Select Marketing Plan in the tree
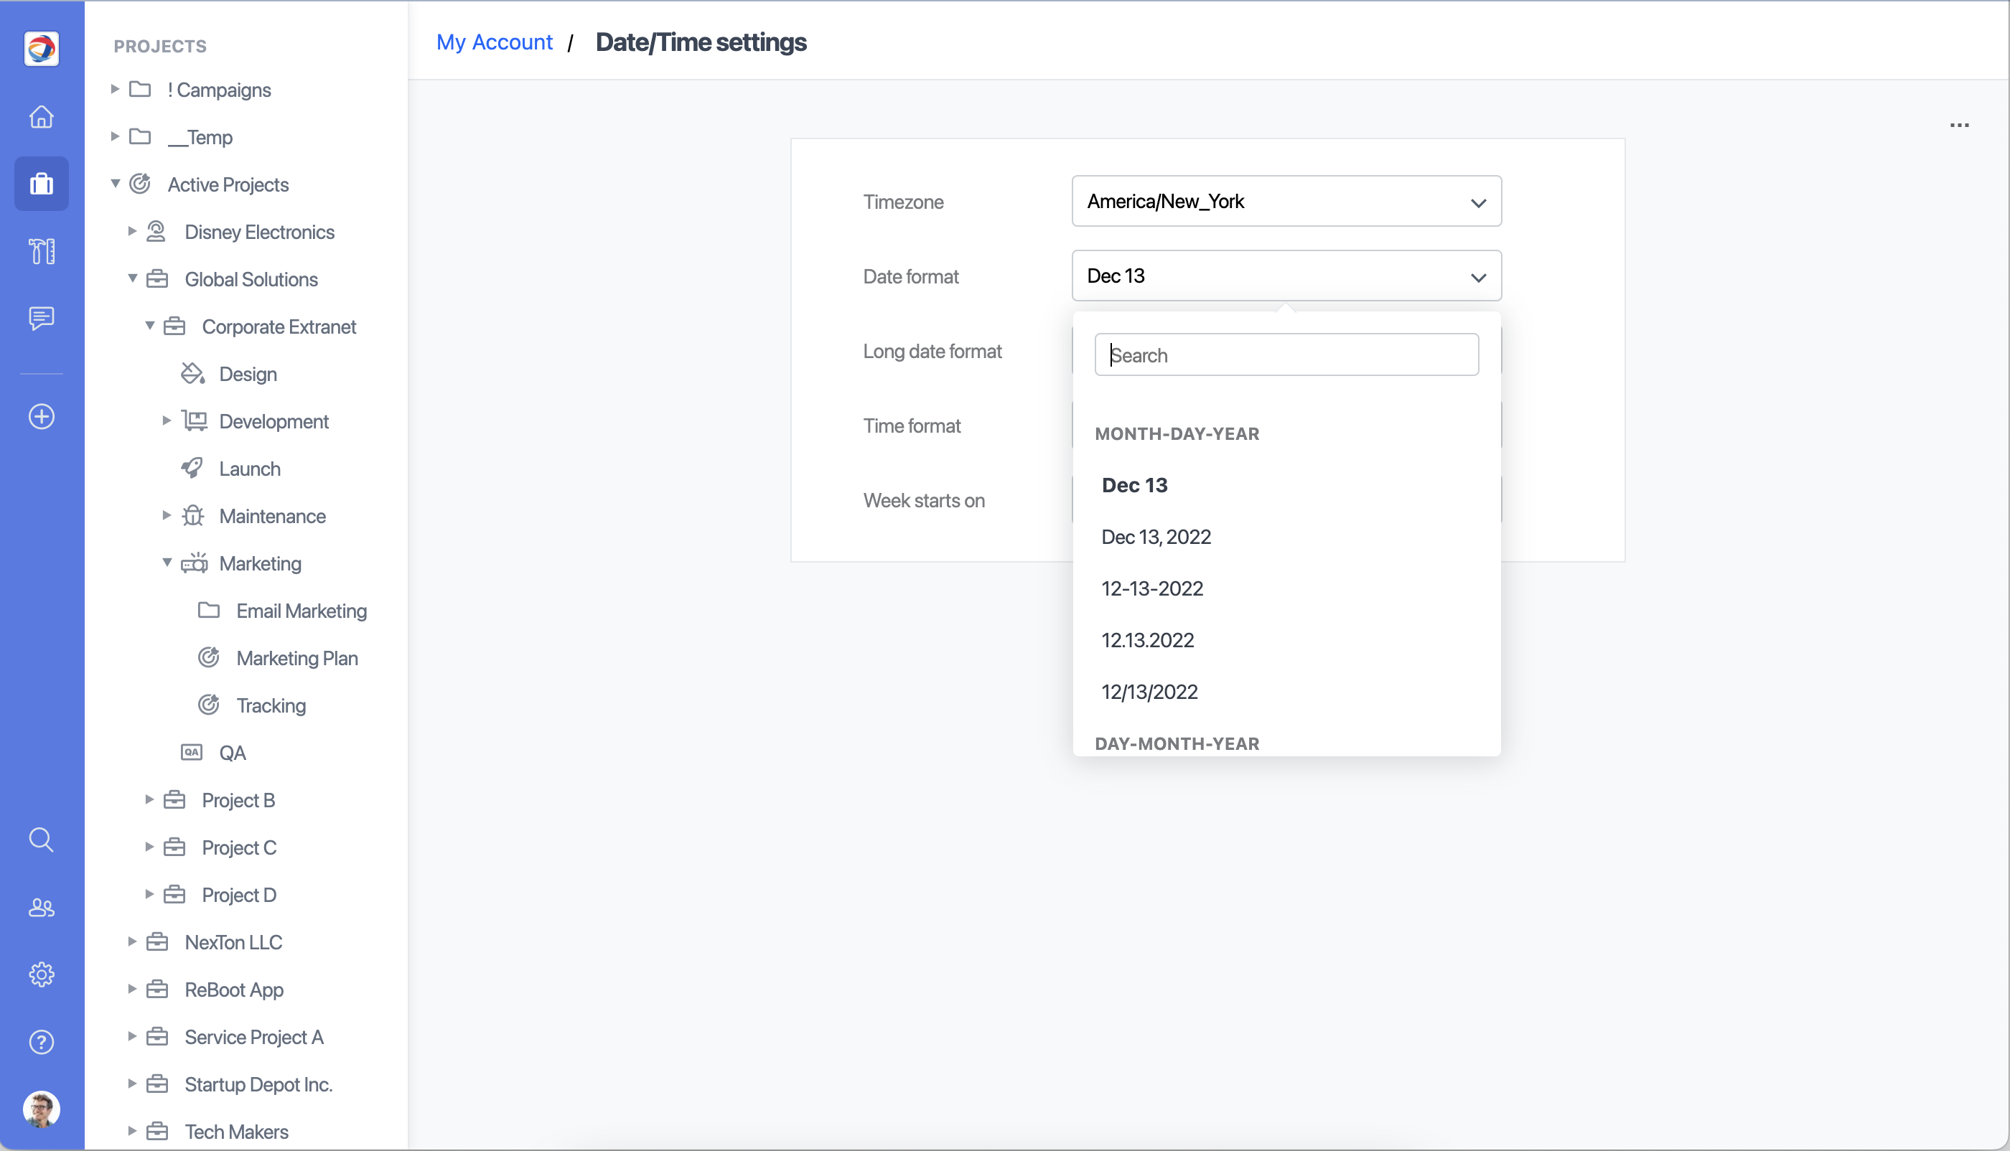The height and width of the screenshot is (1151, 2010). (297, 659)
